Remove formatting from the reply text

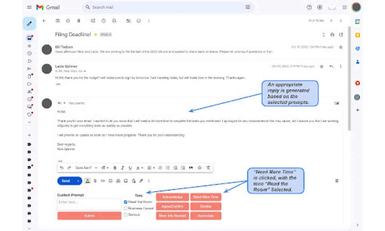208,168
